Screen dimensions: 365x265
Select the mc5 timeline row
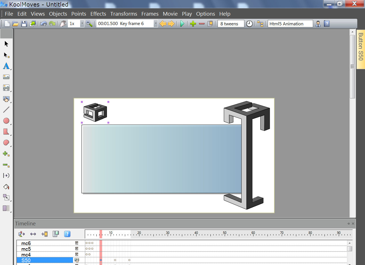point(45,249)
